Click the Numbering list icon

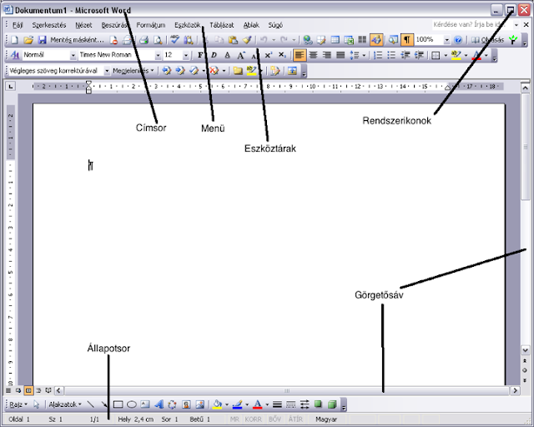pos(378,55)
